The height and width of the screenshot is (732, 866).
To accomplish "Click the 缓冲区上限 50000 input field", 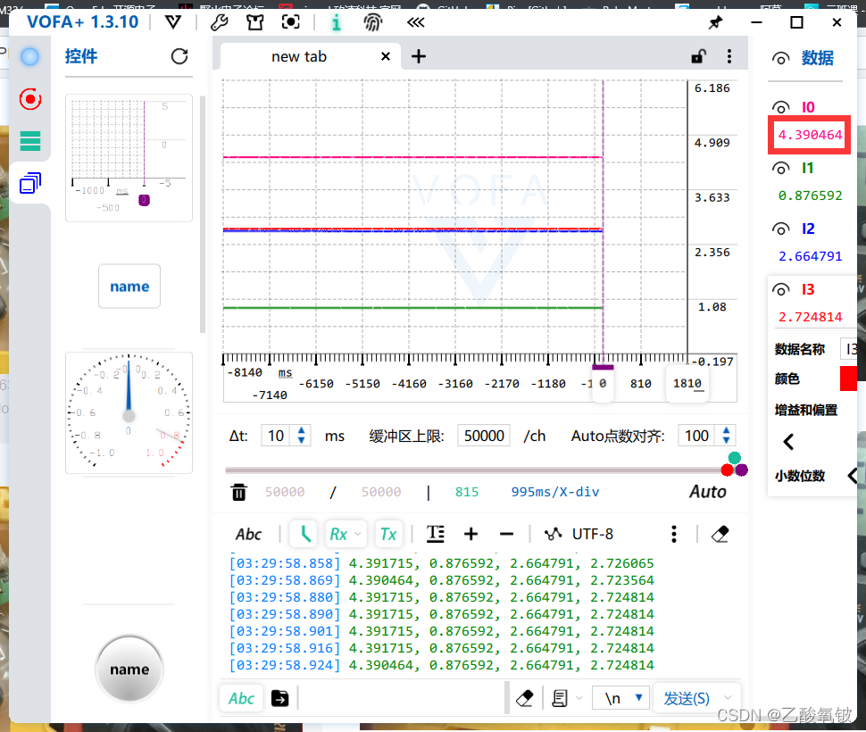I will tap(484, 436).
